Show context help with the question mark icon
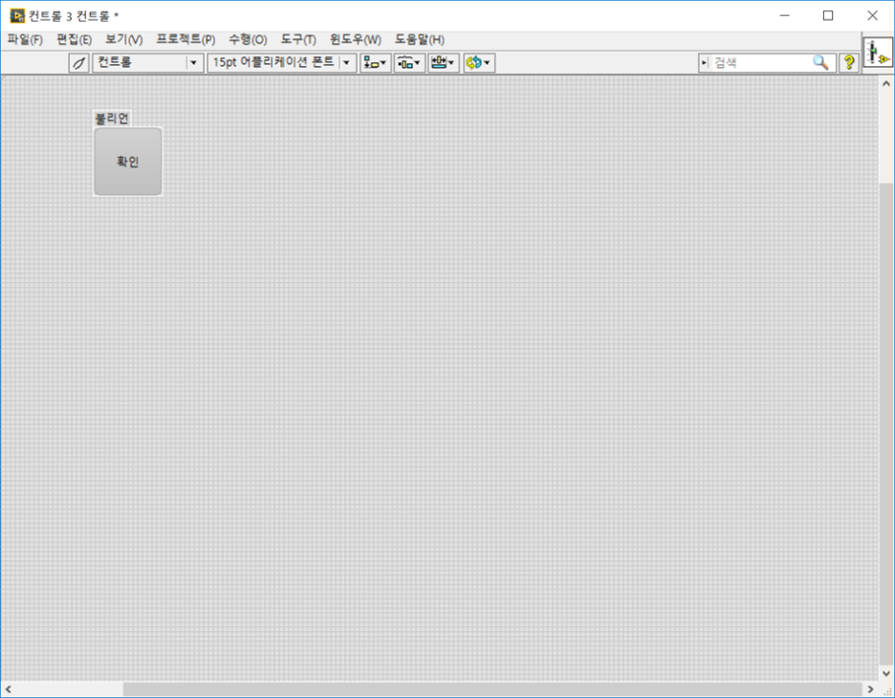The height and width of the screenshot is (698, 895). [849, 63]
